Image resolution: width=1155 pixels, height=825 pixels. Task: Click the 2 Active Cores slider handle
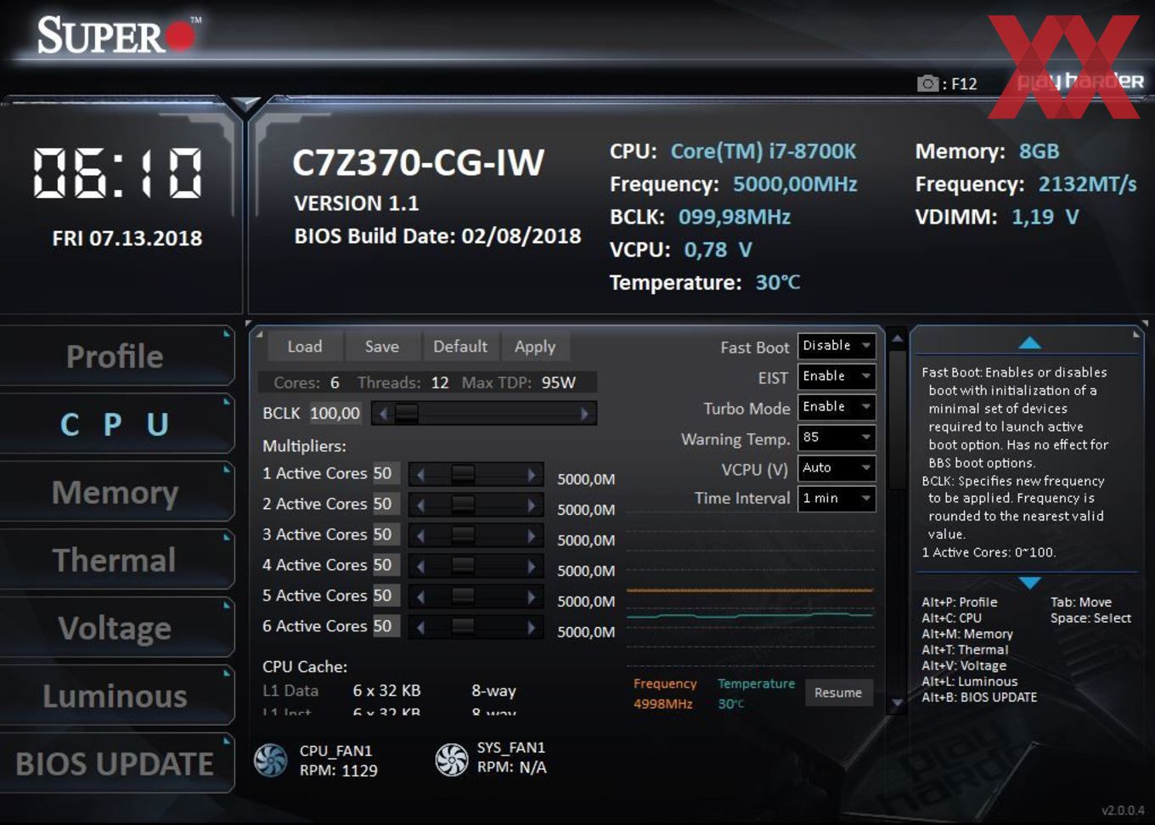[x=463, y=506]
